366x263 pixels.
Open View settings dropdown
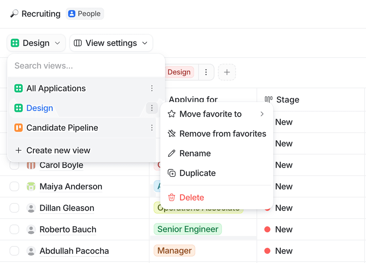[x=111, y=43]
